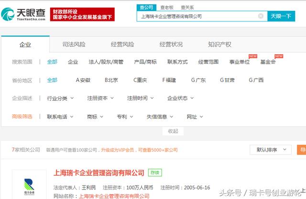Viewport: 306px width, 199px height.
Task: Filter search scope by 联系方式
Action: click(x=177, y=62)
